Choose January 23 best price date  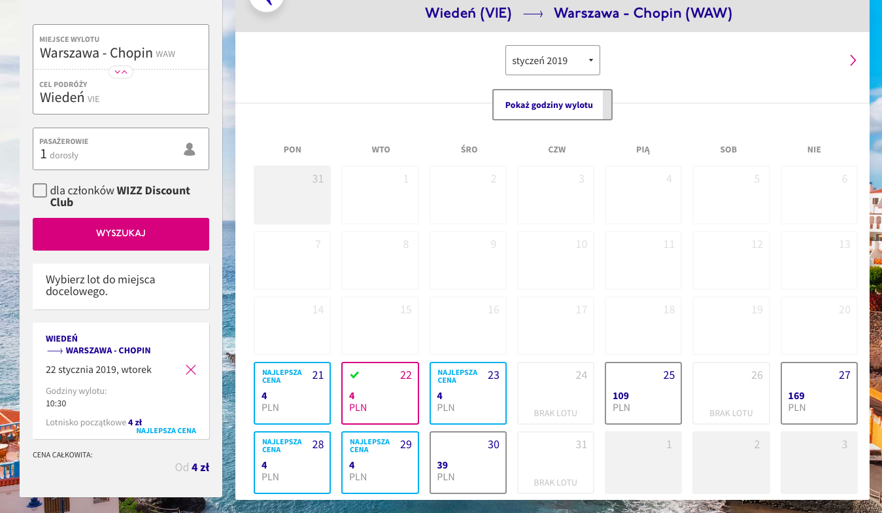468,393
